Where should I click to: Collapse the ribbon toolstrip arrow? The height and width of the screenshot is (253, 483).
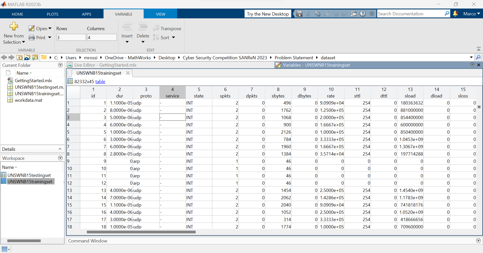pyautogui.click(x=479, y=49)
